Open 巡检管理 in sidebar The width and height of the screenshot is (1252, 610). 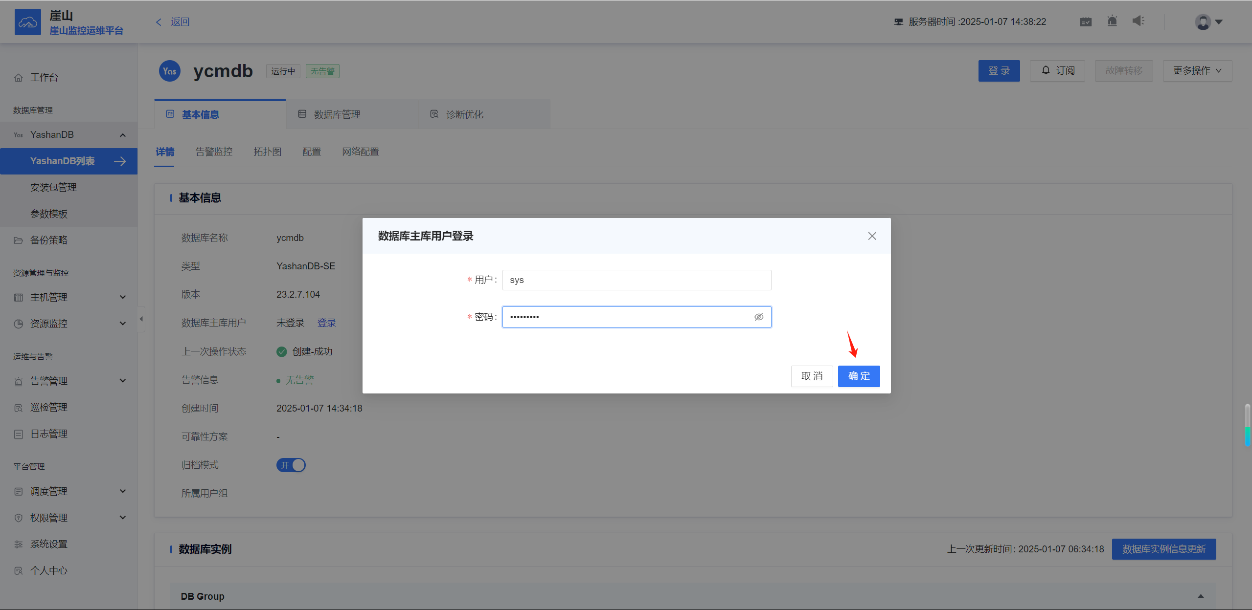pyautogui.click(x=69, y=408)
